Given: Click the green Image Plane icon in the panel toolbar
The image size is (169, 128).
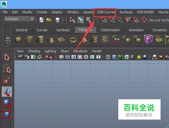Looking at the screenshot, I should tap(39, 57).
